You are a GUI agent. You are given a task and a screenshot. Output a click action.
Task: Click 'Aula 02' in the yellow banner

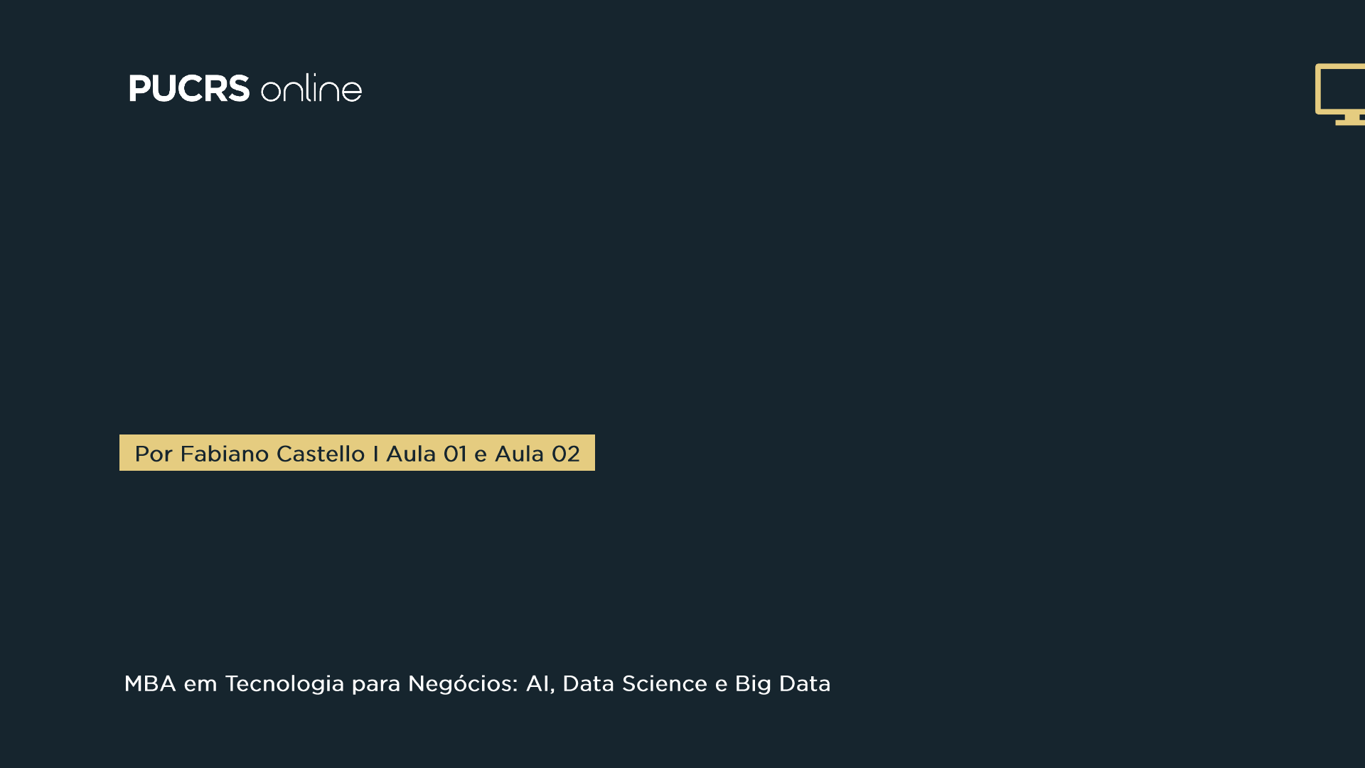tap(537, 454)
